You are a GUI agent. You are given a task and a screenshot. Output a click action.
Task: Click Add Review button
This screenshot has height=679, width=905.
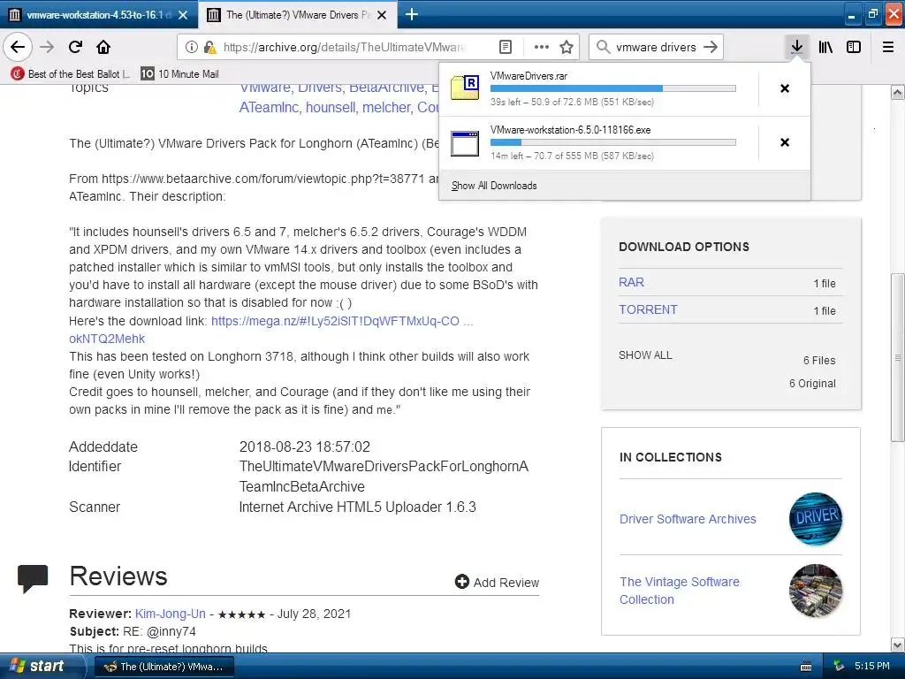pos(497,582)
